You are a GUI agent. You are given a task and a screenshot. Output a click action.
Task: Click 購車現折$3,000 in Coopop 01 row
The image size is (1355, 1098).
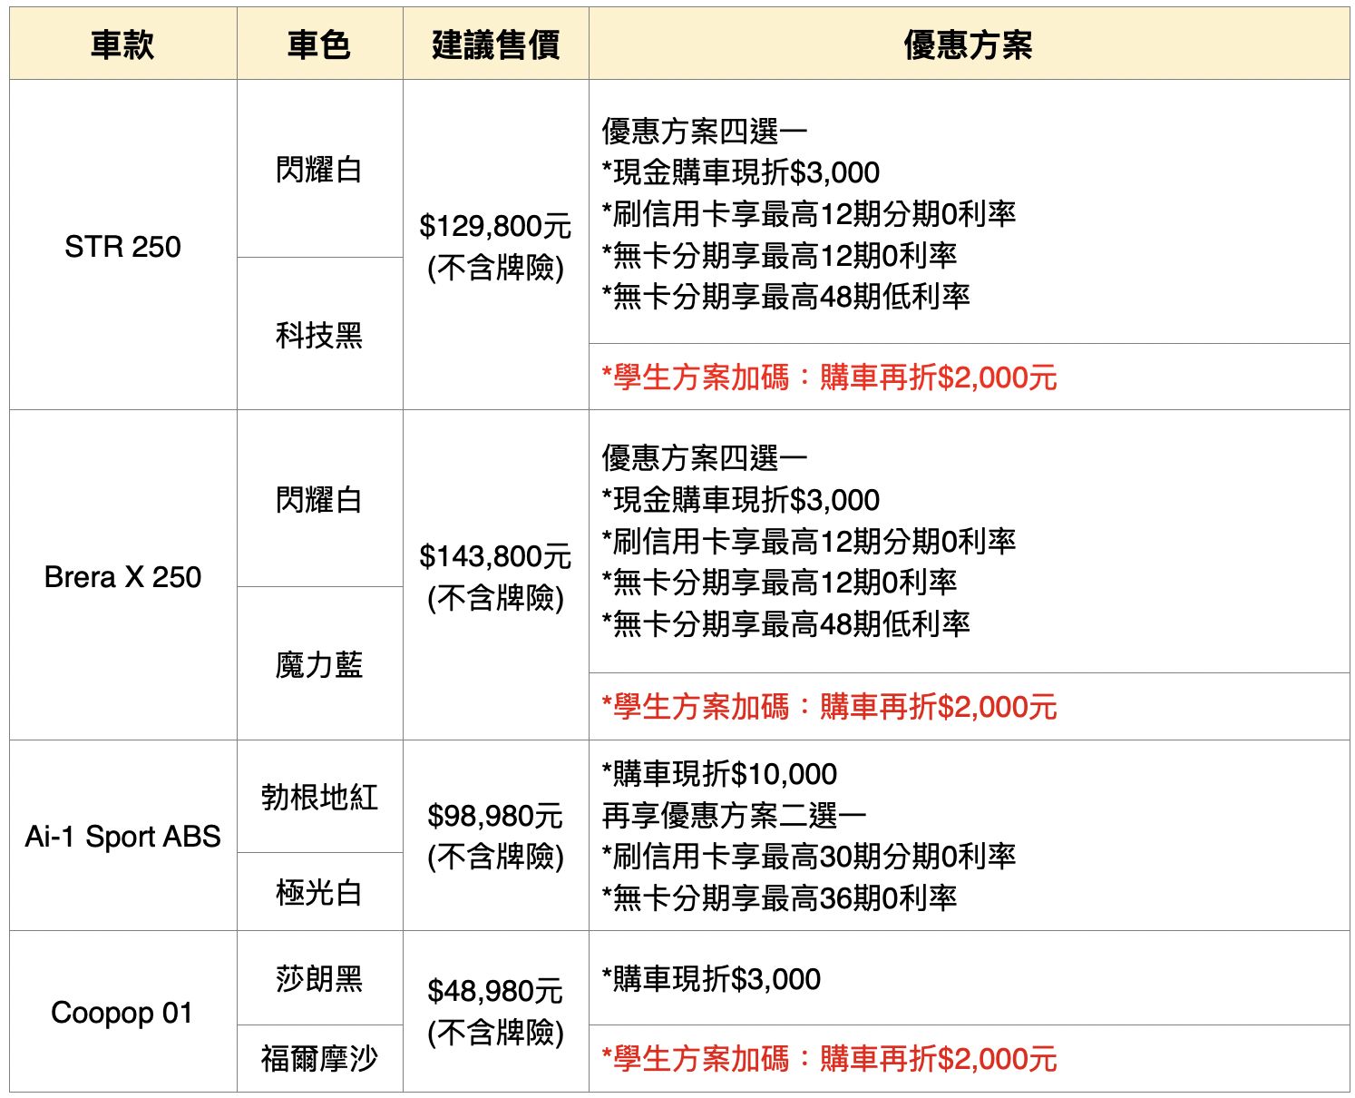(711, 978)
